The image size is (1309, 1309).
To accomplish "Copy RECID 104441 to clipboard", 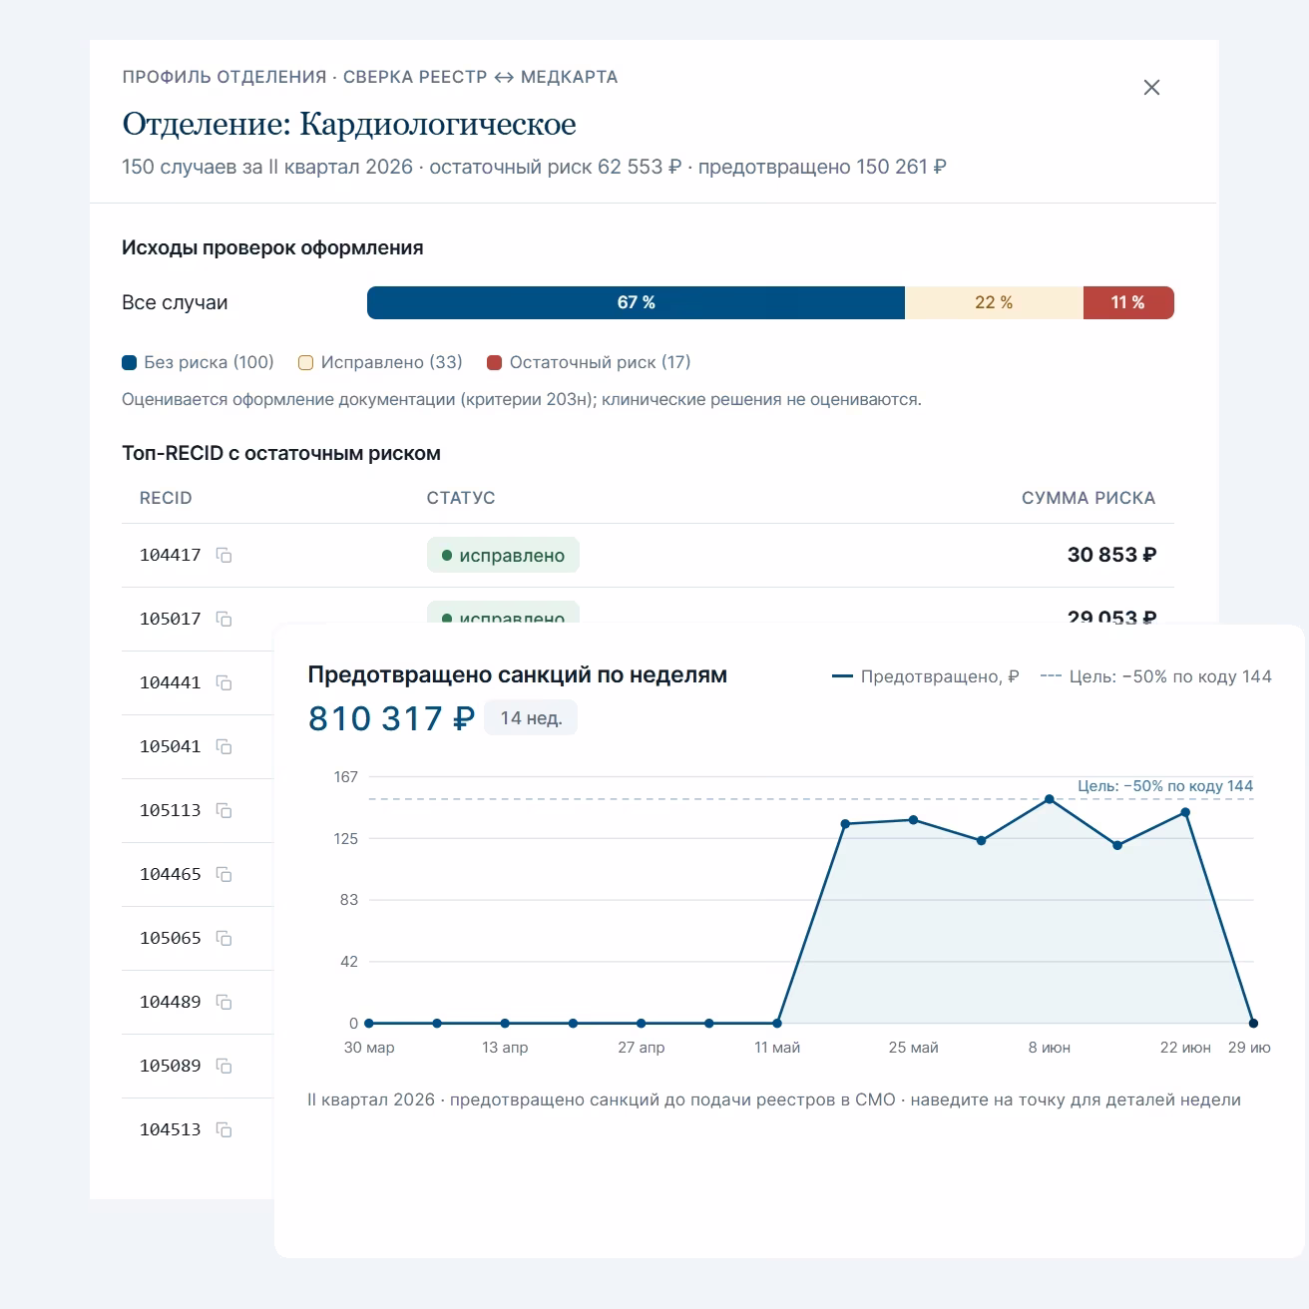I will pyautogui.click(x=224, y=683).
